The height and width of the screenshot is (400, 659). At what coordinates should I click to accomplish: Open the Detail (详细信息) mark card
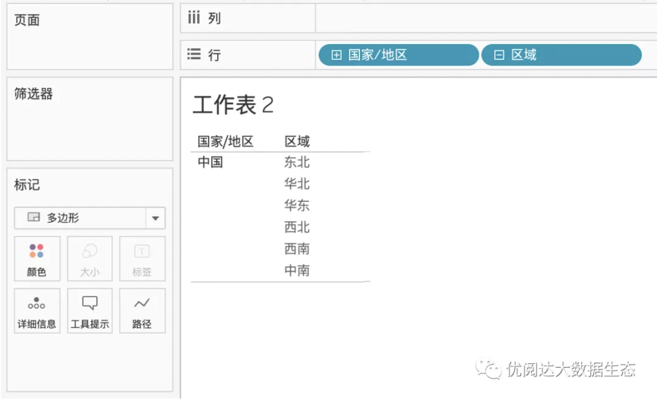click(x=37, y=311)
